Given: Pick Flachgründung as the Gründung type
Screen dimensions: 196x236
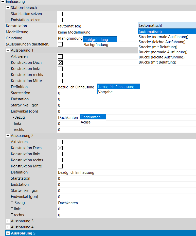Looking at the screenshot, I should 96,45.
